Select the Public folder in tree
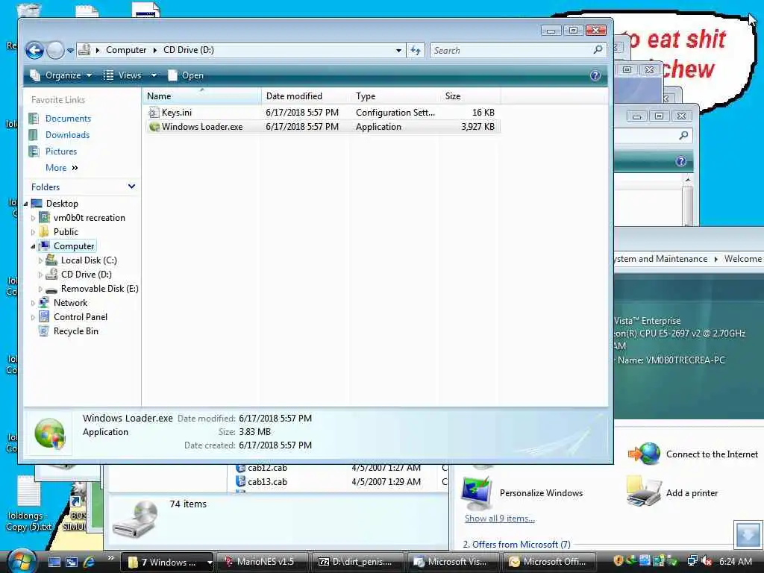 [66, 232]
